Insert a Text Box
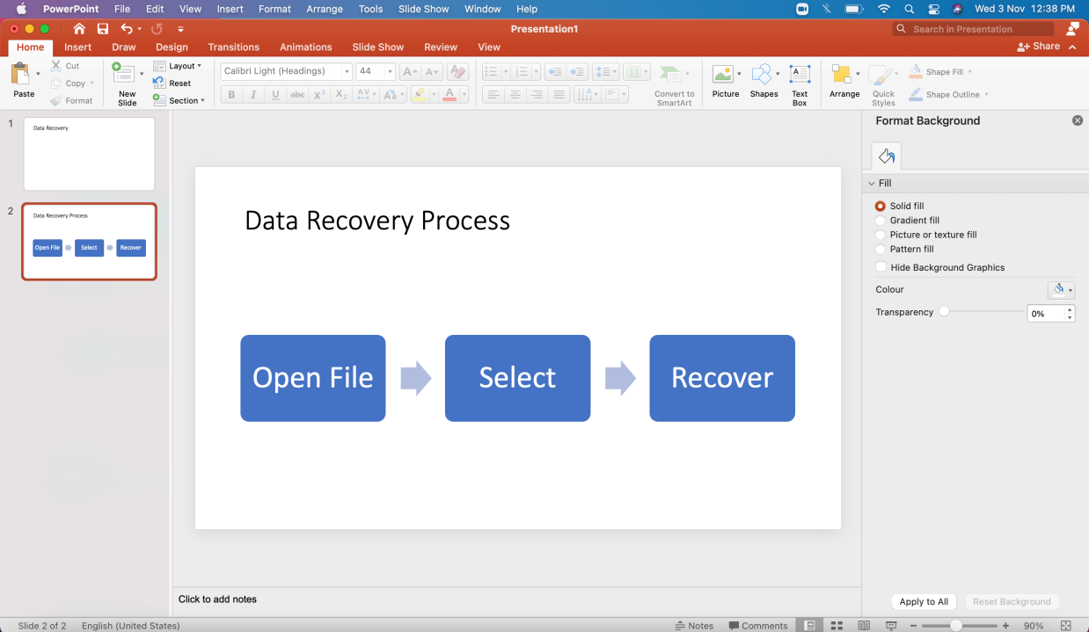The width and height of the screenshot is (1089, 632). click(x=799, y=83)
